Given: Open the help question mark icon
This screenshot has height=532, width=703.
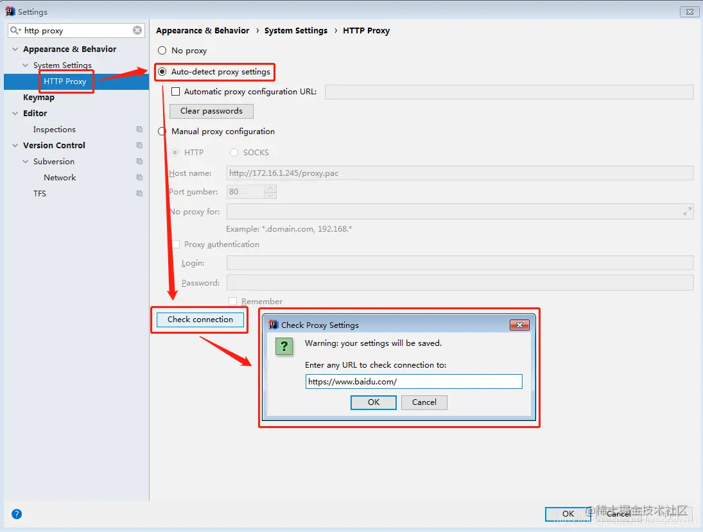Looking at the screenshot, I should pyautogui.click(x=17, y=514).
